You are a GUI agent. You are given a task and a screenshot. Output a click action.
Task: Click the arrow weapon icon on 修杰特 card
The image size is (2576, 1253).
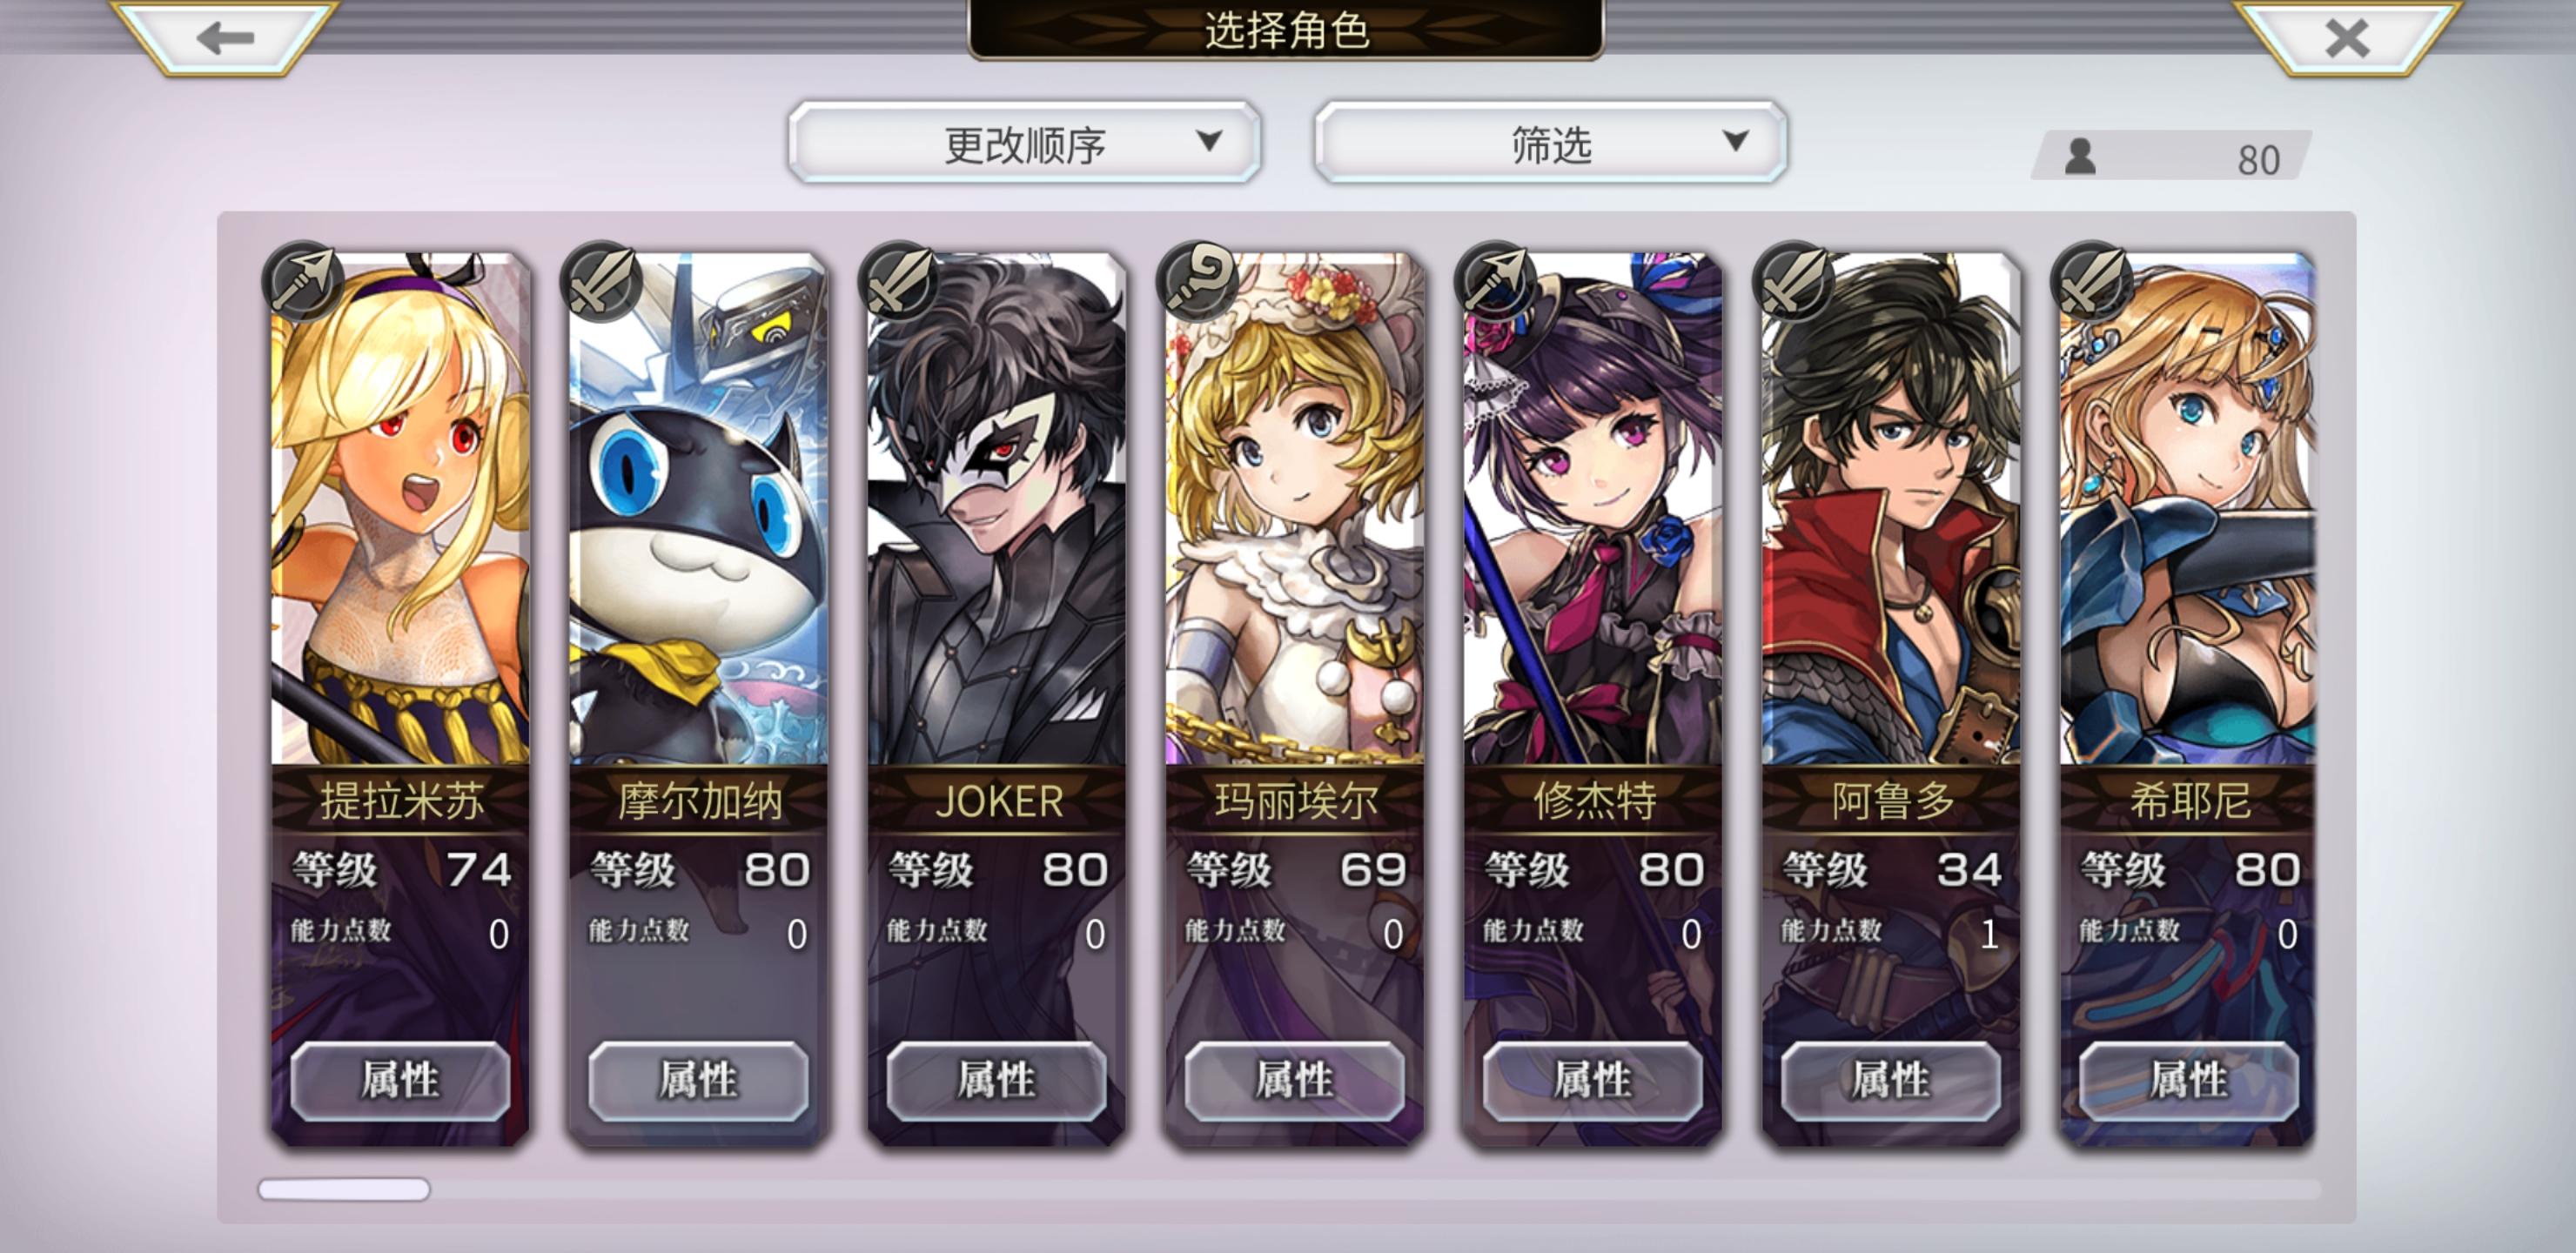tap(1495, 281)
